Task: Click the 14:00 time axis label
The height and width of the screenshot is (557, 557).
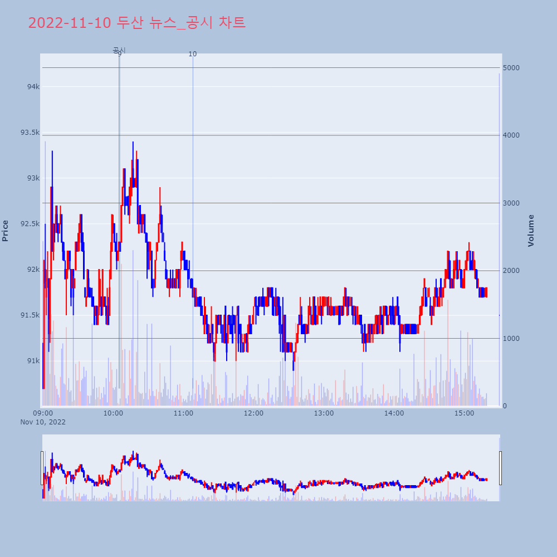Action: click(394, 413)
